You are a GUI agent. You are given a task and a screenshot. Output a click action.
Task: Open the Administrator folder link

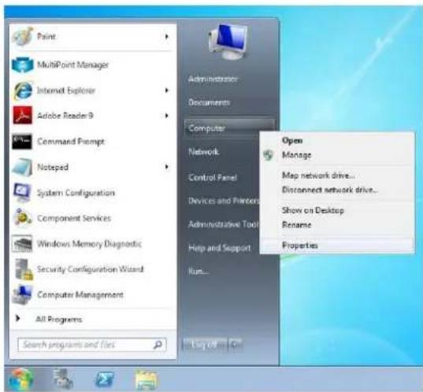coord(213,79)
